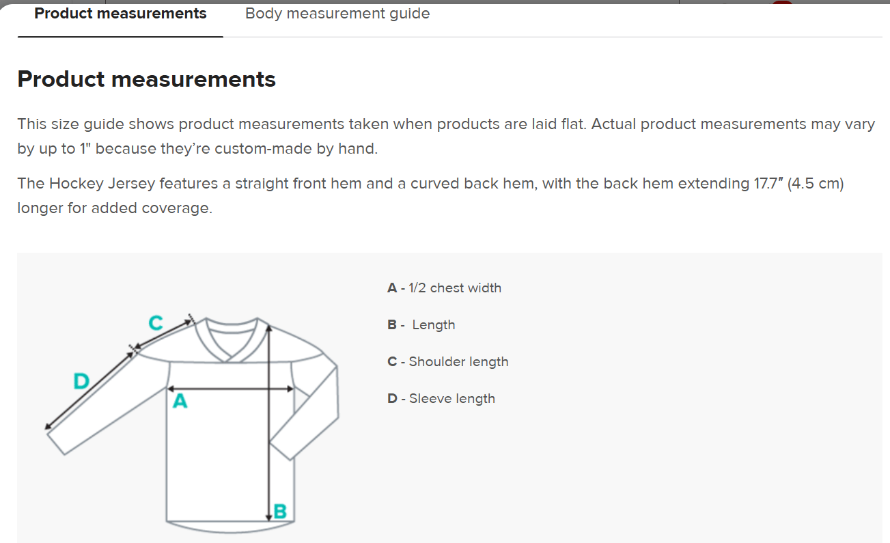This screenshot has width=890, height=543.
Task: Click the 'B - Length' legend entry
Action: click(x=421, y=324)
